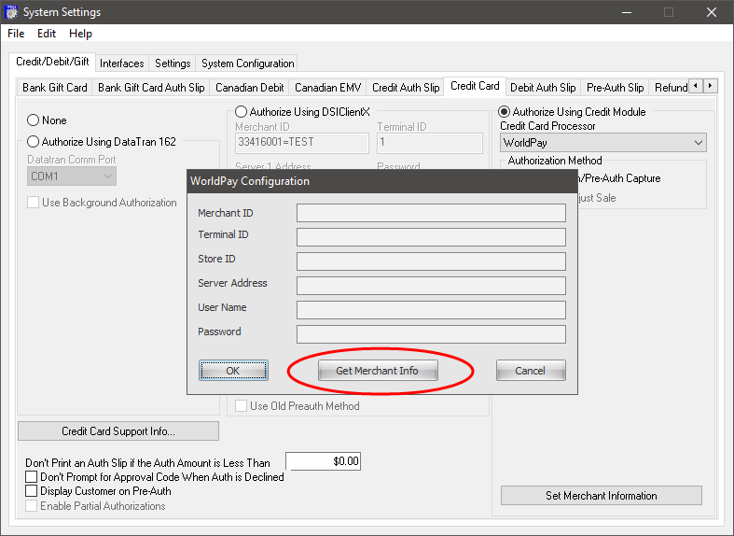Click the Set Merchant Information button
The image size is (734, 536).
coord(601,496)
